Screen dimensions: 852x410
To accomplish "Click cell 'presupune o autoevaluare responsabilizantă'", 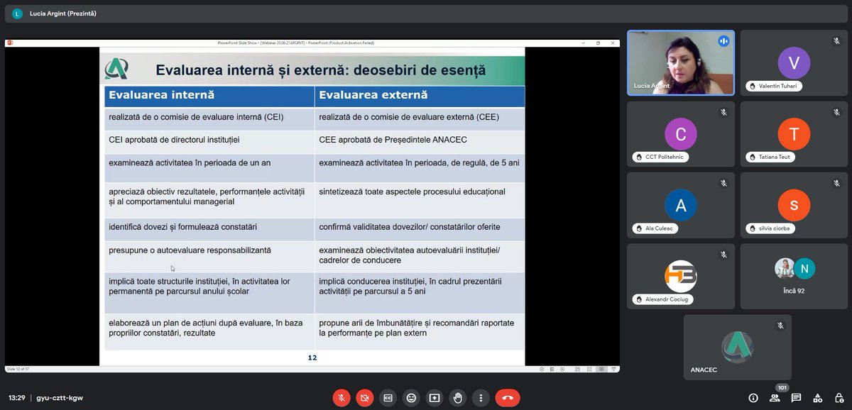I will click(x=209, y=255).
